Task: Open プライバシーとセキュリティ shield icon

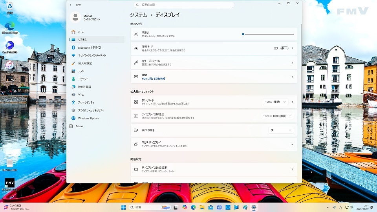Action: 73,110
